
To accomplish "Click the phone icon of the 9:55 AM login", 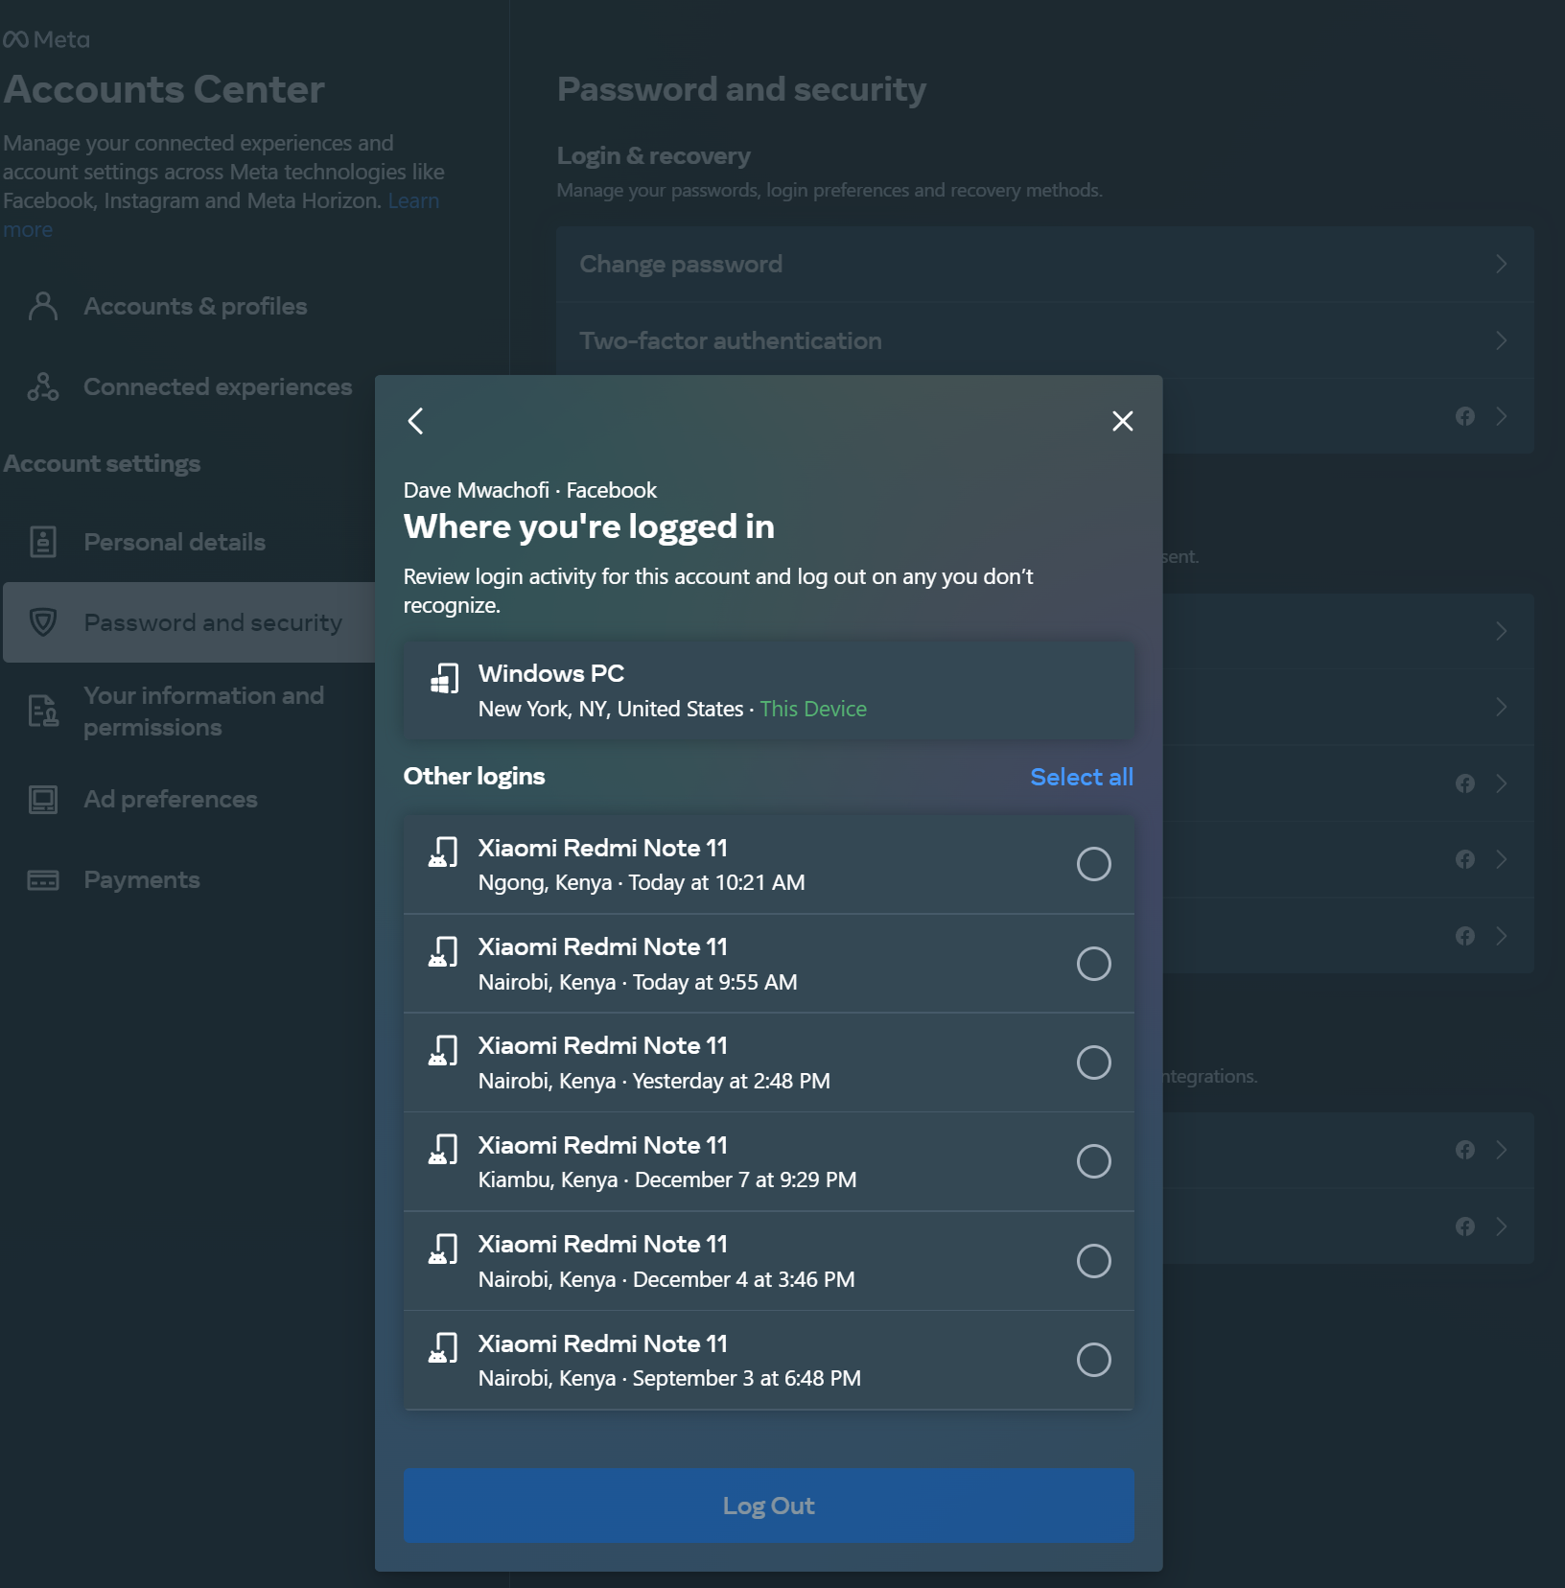I will tap(443, 951).
